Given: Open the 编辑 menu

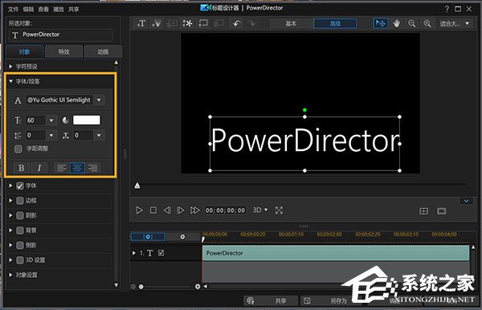Looking at the screenshot, I should pos(28,9).
